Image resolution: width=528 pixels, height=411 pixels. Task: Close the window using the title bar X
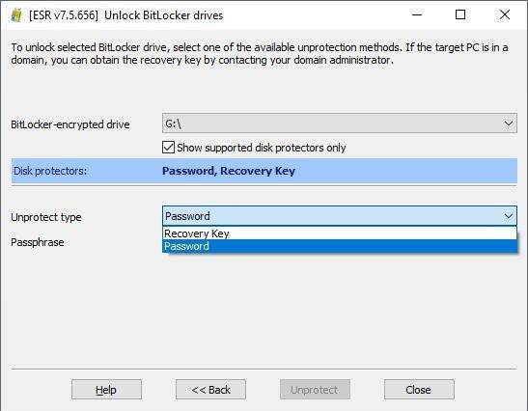(x=505, y=14)
